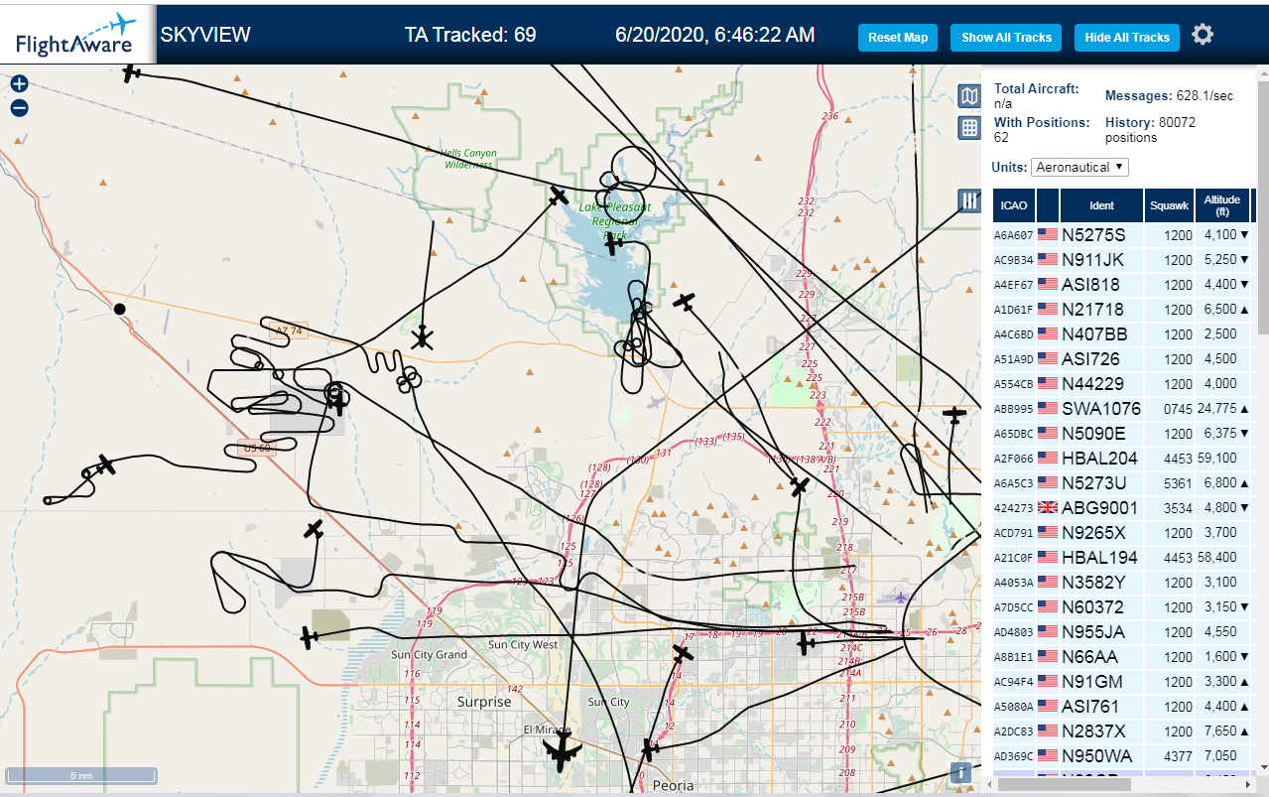The height and width of the screenshot is (797, 1269).
Task: Select the N5090E ident
Action: pyautogui.click(x=1093, y=434)
